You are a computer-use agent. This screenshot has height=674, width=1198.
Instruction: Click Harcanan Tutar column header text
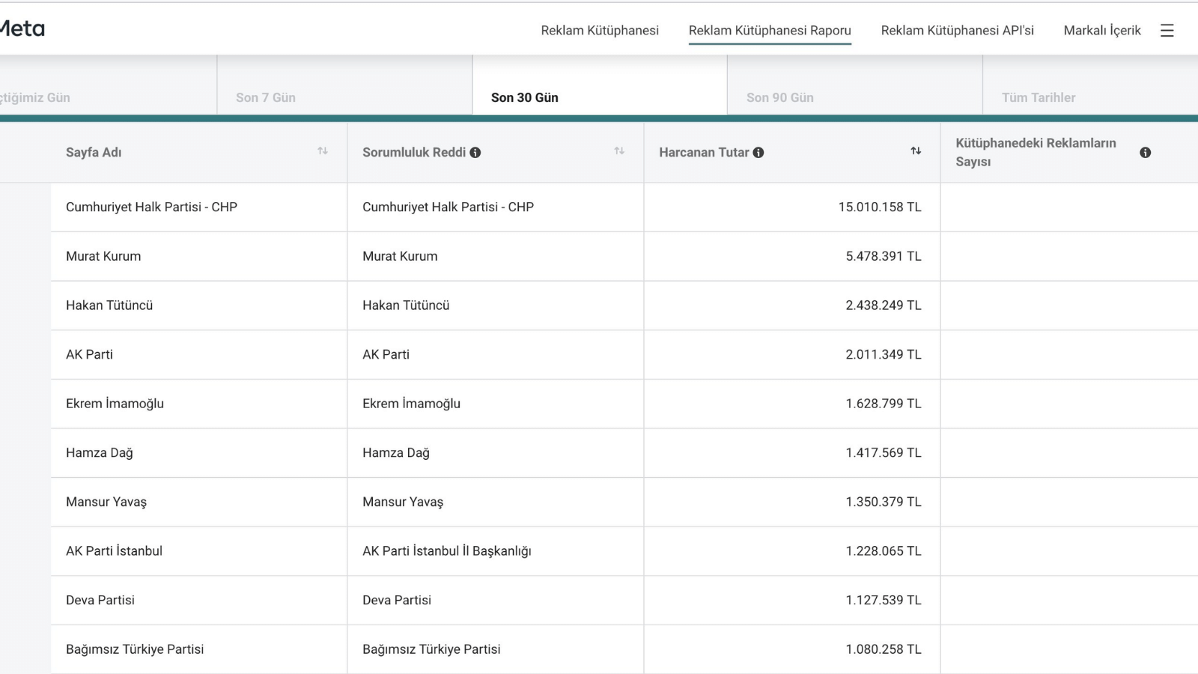point(704,153)
